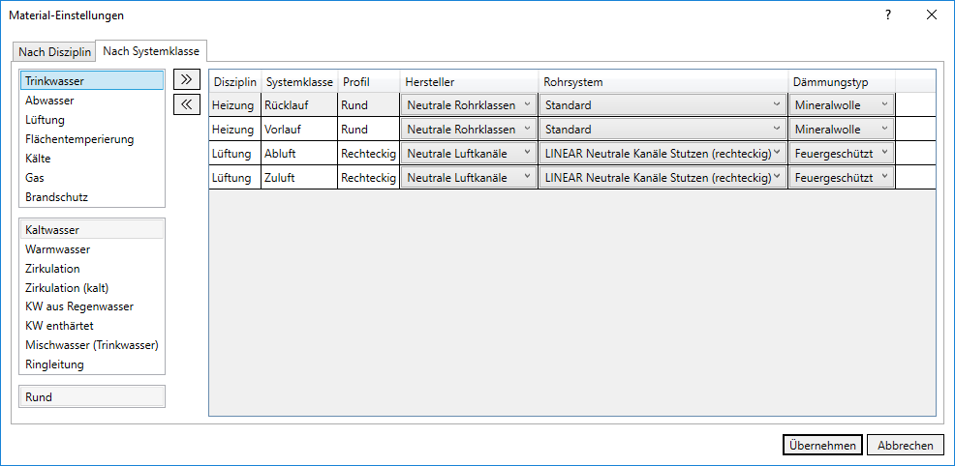Click the Profil column header
Image resolution: width=955 pixels, height=466 pixels.
pos(369,81)
